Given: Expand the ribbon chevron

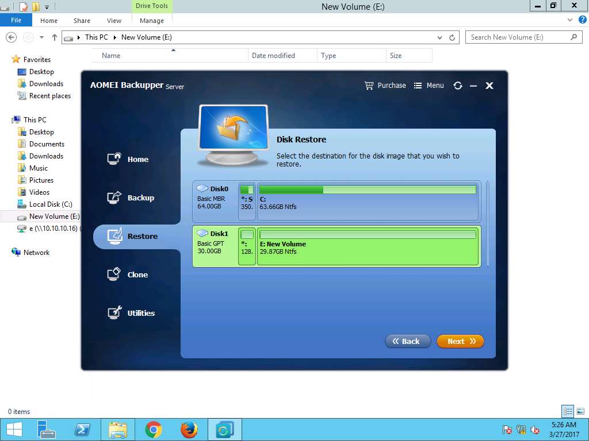Looking at the screenshot, I should click(x=570, y=20).
